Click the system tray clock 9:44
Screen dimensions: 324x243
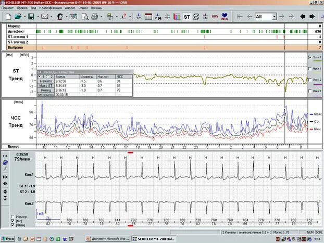[317, 239]
